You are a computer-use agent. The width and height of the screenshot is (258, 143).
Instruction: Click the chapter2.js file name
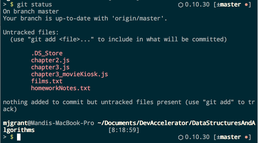[x=50, y=60]
